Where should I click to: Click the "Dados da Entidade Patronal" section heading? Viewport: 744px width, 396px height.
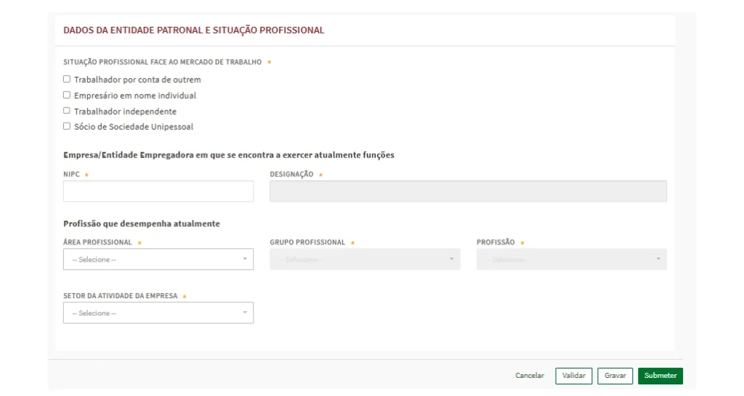[194, 30]
